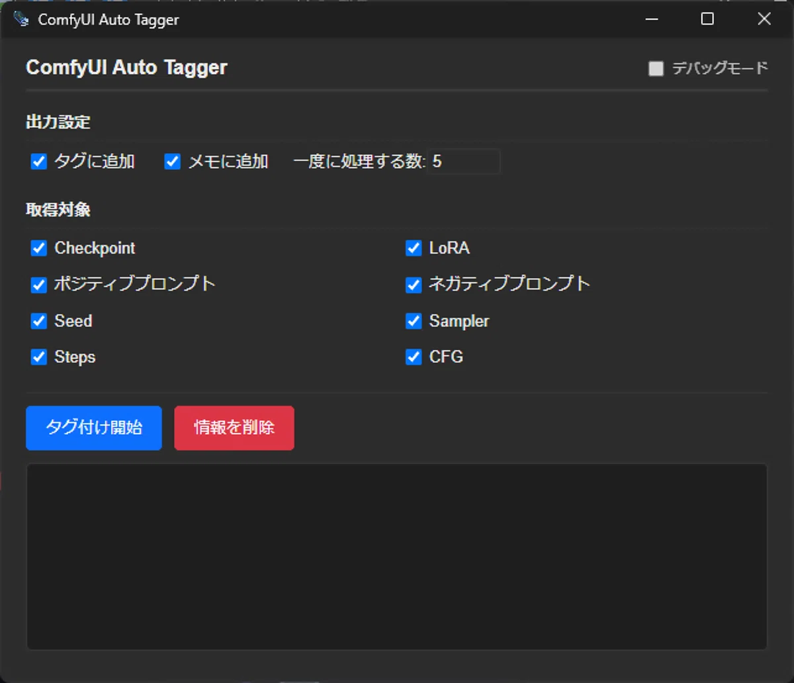Screen dimensions: 794x683
Task: Click the red 情報を削除 button
Action: pos(234,428)
